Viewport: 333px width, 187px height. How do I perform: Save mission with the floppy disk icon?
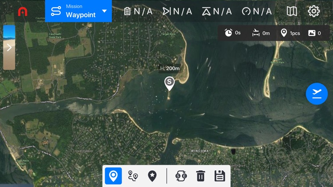[220, 176]
